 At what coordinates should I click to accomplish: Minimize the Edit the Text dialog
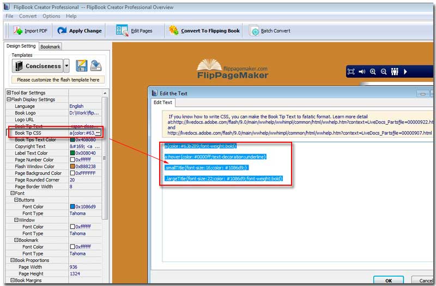point(423,94)
